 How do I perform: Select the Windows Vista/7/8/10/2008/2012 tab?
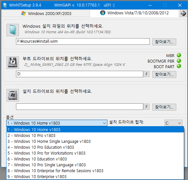click(134, 13)
